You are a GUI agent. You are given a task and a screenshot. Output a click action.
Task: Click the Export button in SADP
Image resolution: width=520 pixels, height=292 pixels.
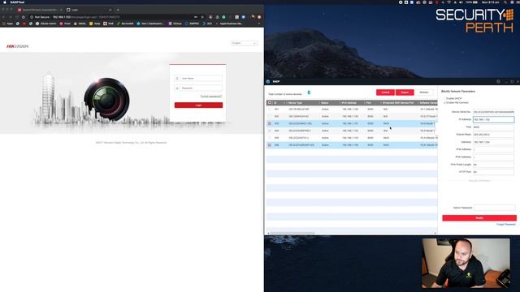(x=405, y=92)
